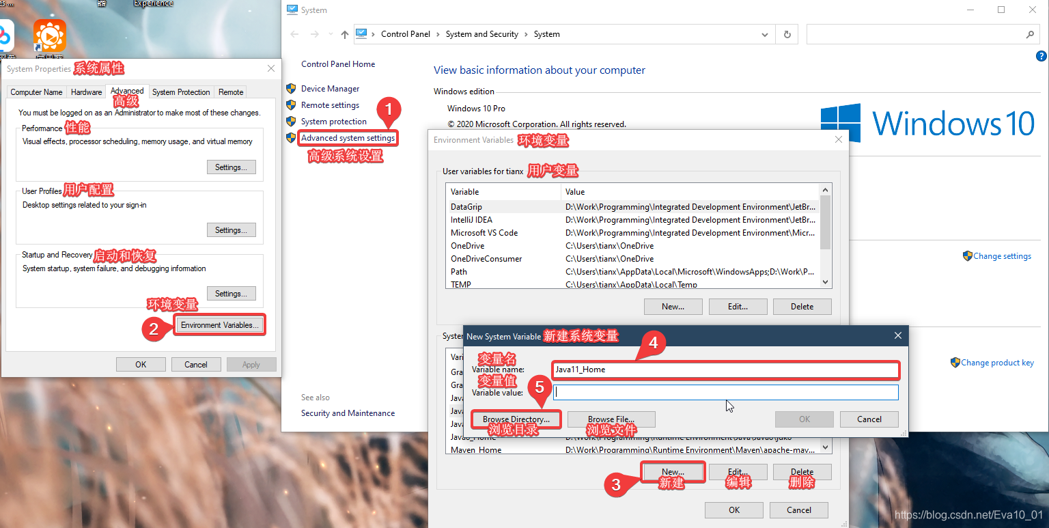The image size is (1049, 528).
Task: Open System protection link in sidebar
Action: click(334, 122)
